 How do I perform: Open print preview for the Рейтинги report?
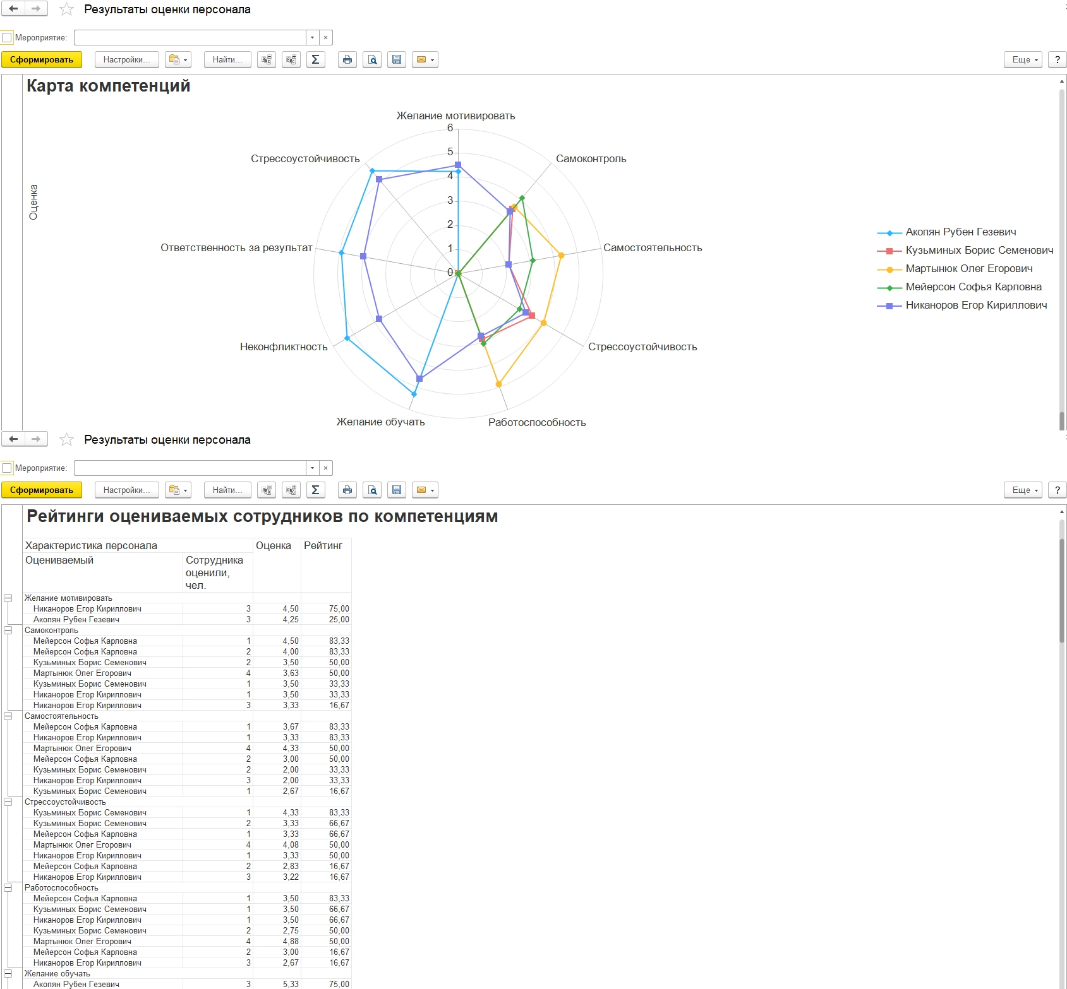(x=372, y=490)
